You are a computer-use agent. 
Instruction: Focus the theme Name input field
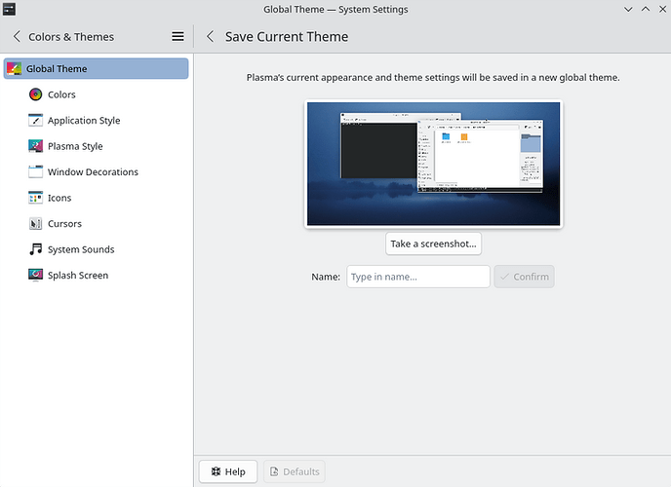tap(418, 277)
